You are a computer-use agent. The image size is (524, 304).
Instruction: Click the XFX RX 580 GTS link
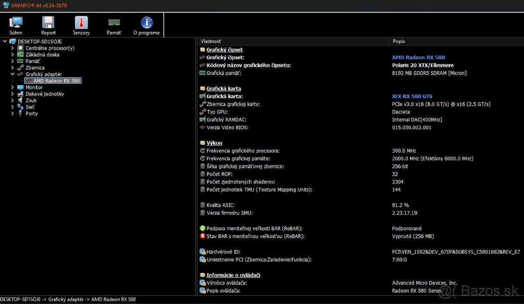(412, 96)
